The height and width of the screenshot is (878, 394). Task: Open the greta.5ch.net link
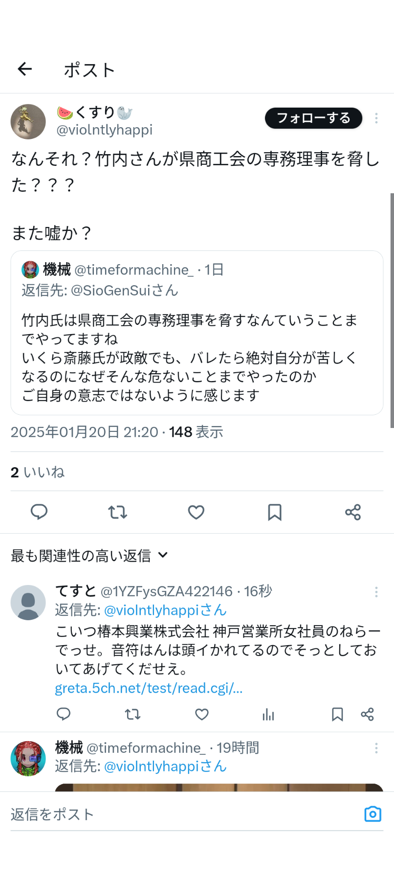tap(149, 688)
